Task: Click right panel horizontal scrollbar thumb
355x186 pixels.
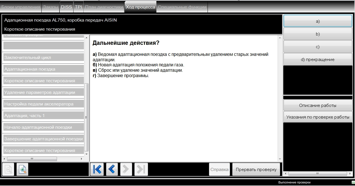Action: point(318,174)
